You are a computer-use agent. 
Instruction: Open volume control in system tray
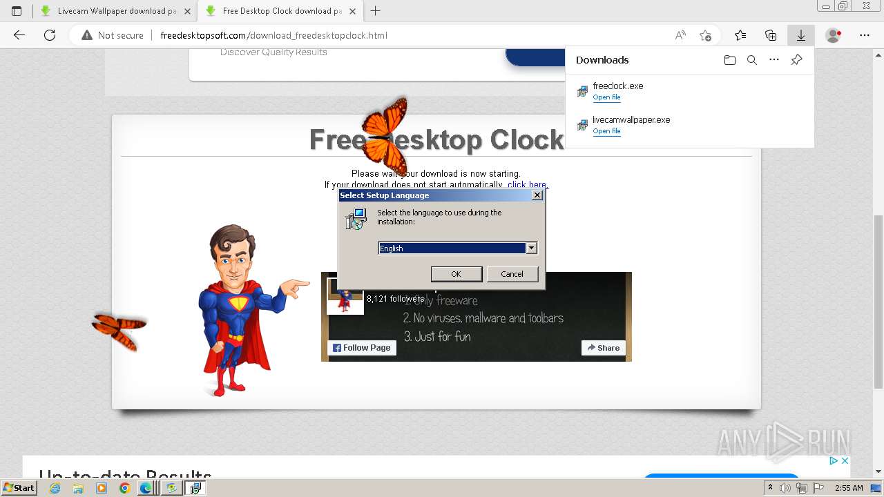click(x=785, y=488)
